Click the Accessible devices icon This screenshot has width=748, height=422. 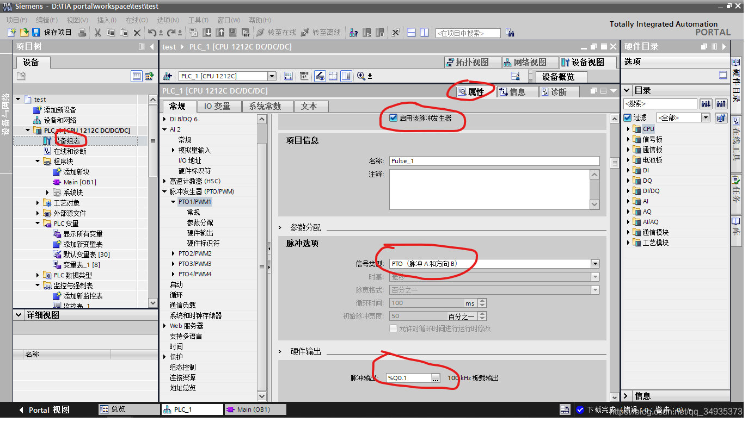[354, 33]
